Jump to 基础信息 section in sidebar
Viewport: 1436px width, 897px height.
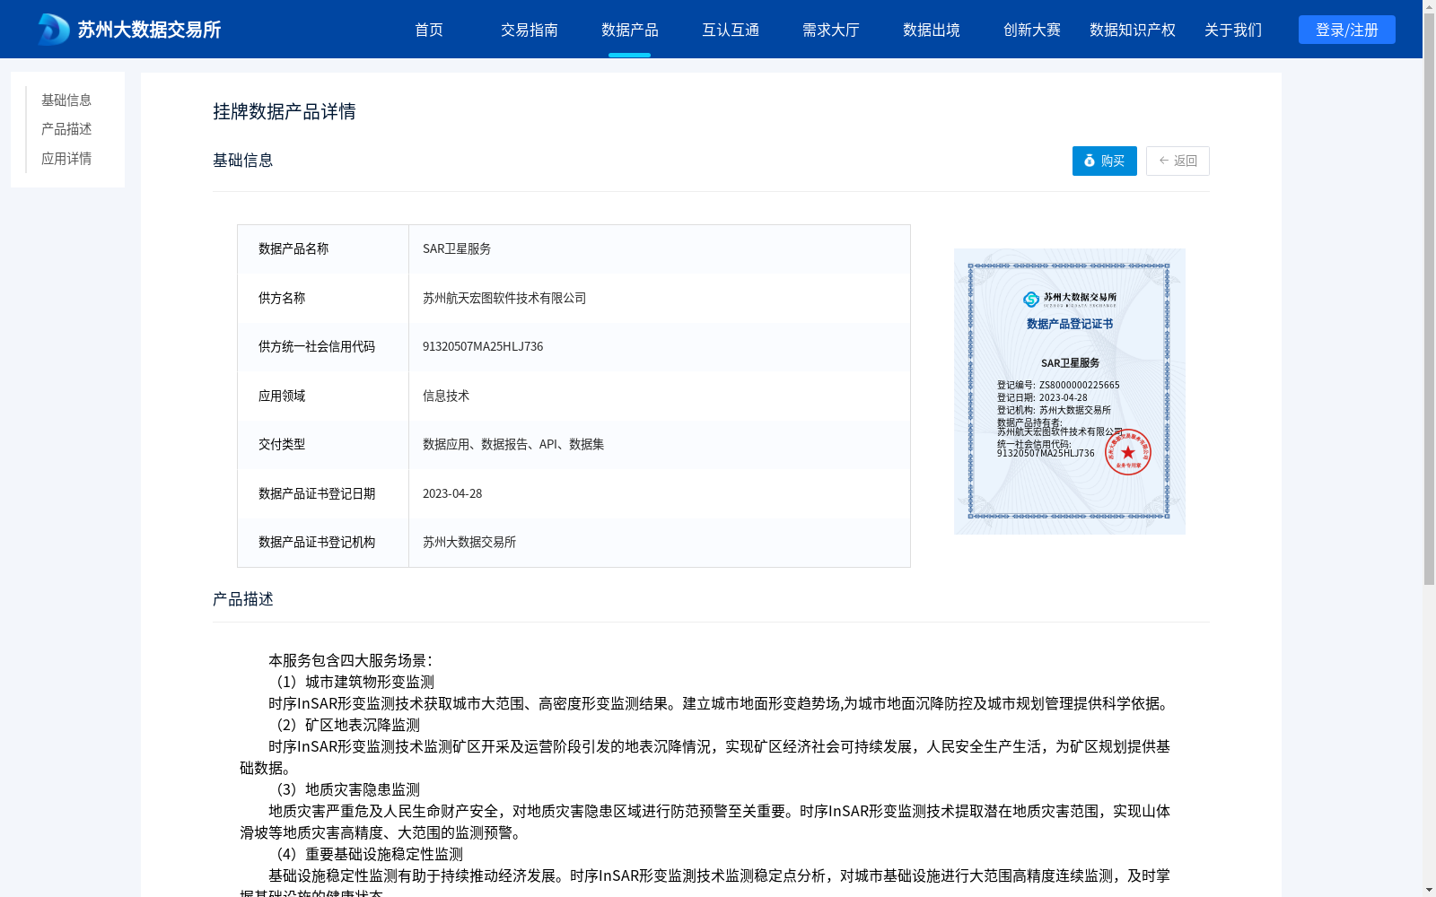[x=66, y=100]
